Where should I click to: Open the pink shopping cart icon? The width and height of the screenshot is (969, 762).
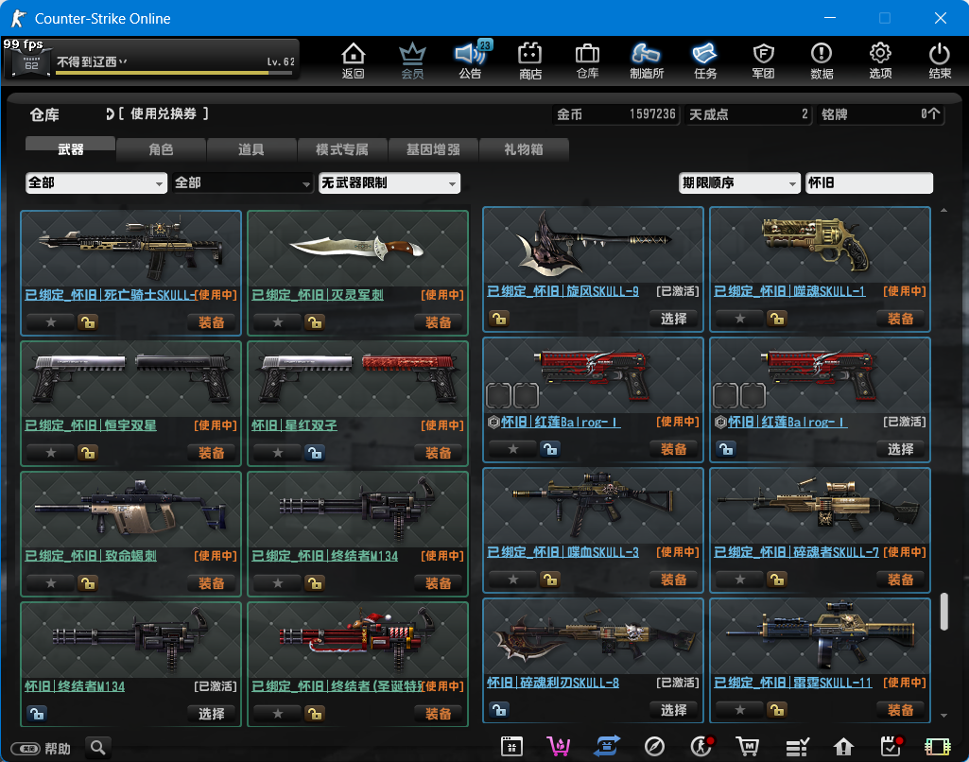click(559, 747)
